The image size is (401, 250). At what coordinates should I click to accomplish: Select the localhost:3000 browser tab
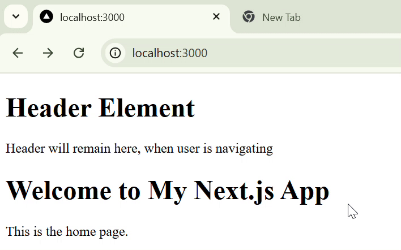(x=131, y=18)
